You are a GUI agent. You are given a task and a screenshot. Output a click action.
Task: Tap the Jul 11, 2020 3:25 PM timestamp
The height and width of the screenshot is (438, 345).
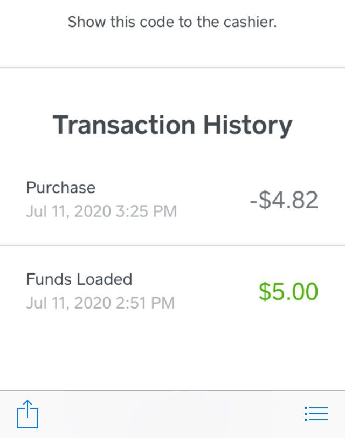(101, 211)
